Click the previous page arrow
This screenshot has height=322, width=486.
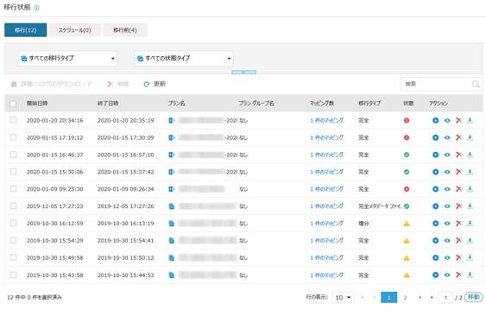pos(374,298)
